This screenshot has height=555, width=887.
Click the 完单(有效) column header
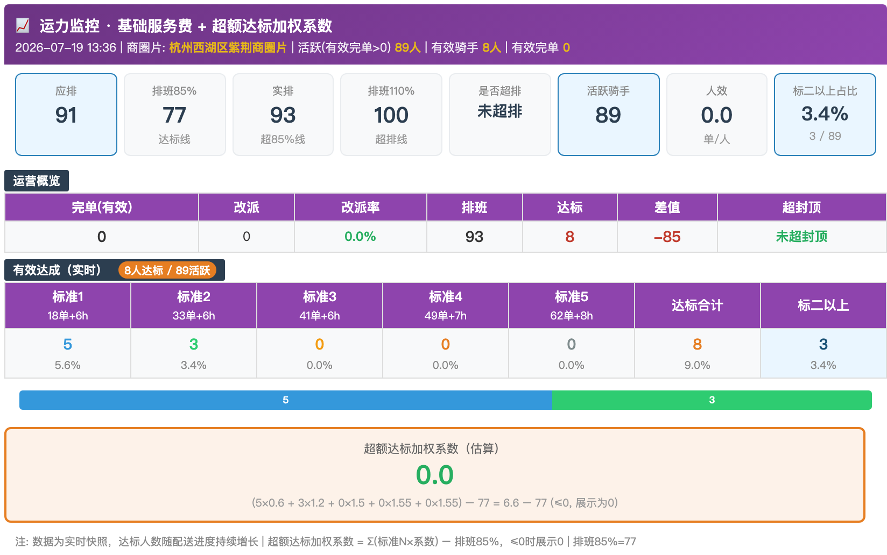[102, 207]
